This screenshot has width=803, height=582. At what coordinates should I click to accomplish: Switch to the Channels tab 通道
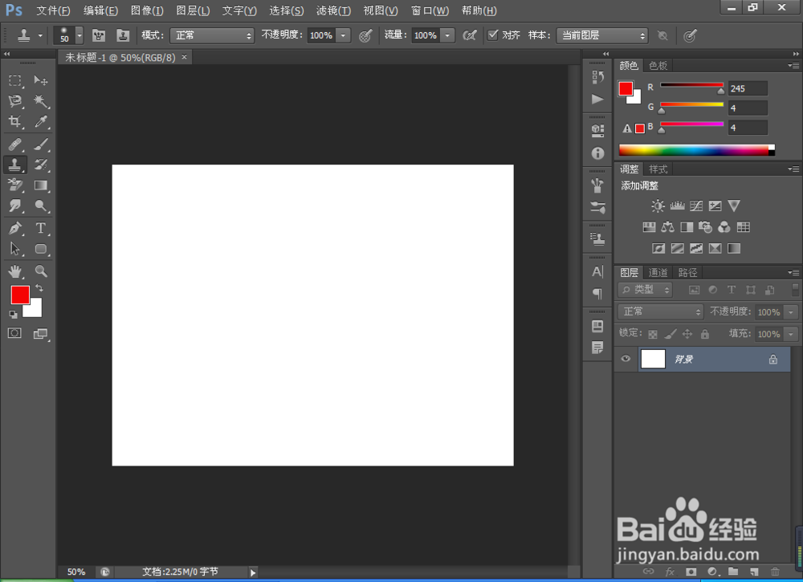point(658,272)
